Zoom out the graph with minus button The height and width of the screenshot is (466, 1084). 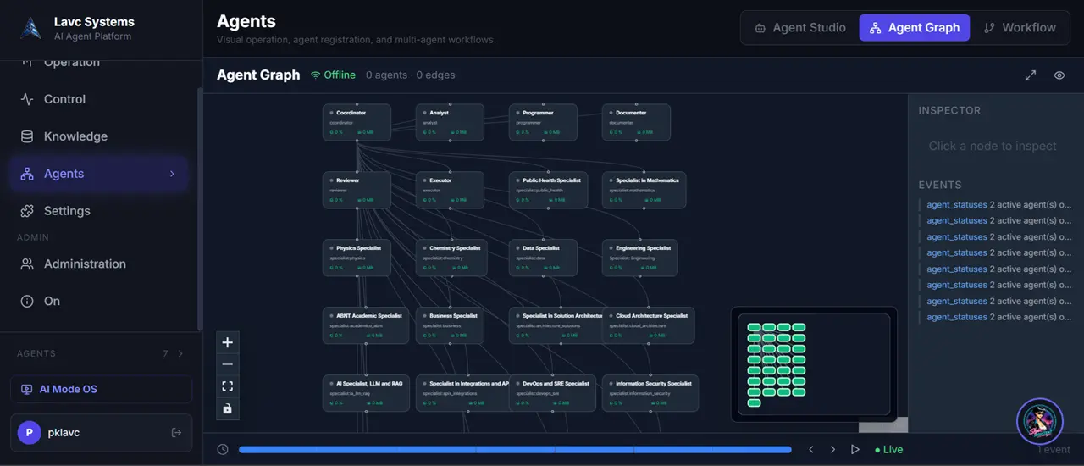pyautogui.click(x=227, y=364)
